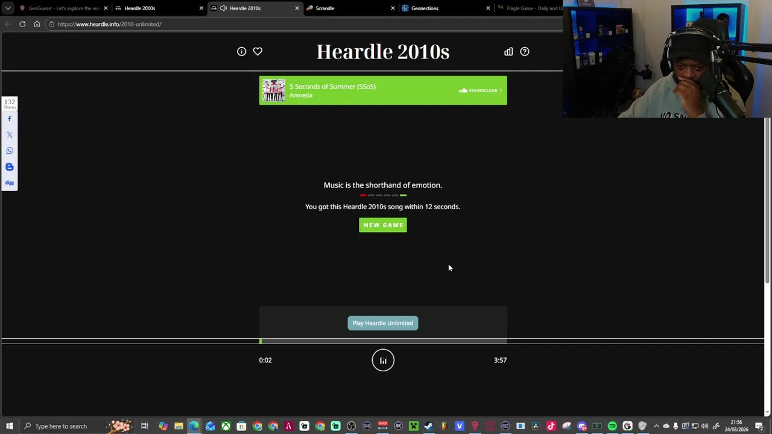The image size is (772, 434).
Task: Reload the page
Action: [x=22, y=24]
